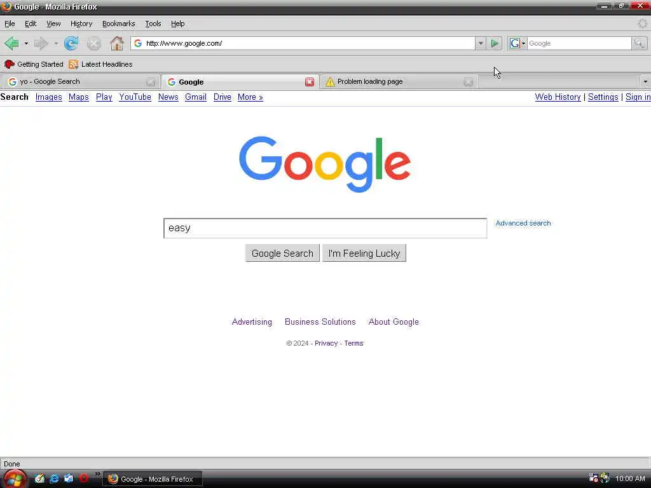This screenshot has height=488, width=651.
Task: Expand the address bar URL history dropdown
Action: pyautogui.click(x=481, y=43)
